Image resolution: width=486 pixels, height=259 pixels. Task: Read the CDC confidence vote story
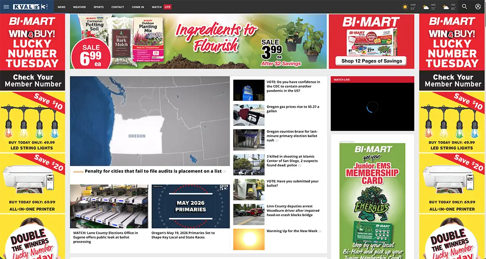pyautogui.click(x=293, y=86)
